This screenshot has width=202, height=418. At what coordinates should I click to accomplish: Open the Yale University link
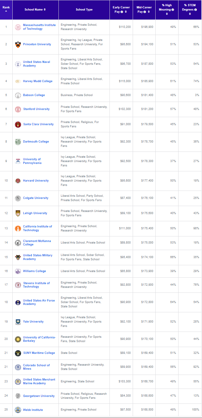point(33,322)
